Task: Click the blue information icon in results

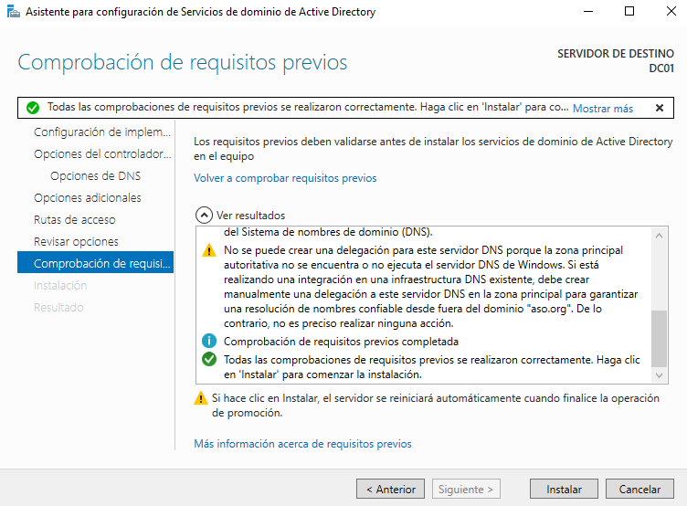Action: point(209,342)
